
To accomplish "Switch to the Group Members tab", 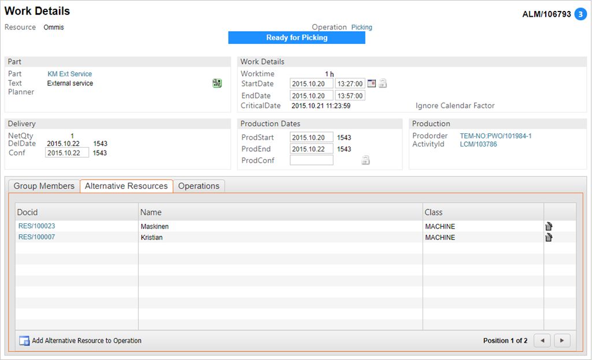I will coord(44,186).
